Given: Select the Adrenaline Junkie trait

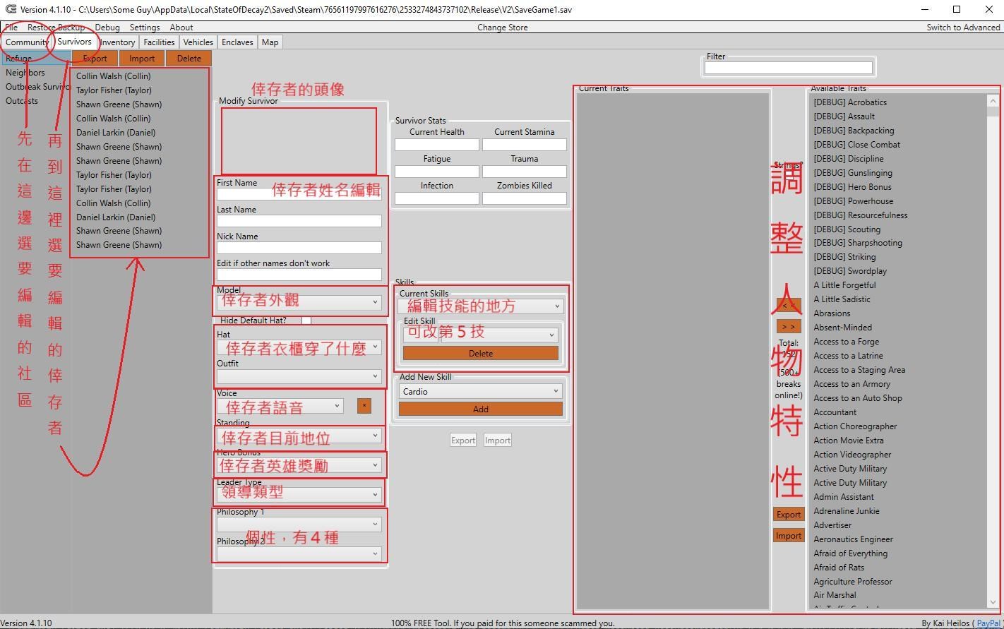Looking at the screenshot, I should [847, 511].
